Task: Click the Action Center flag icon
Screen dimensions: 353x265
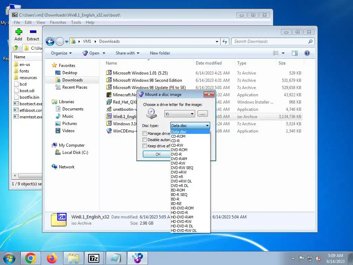Action: [x=301, y=258]
